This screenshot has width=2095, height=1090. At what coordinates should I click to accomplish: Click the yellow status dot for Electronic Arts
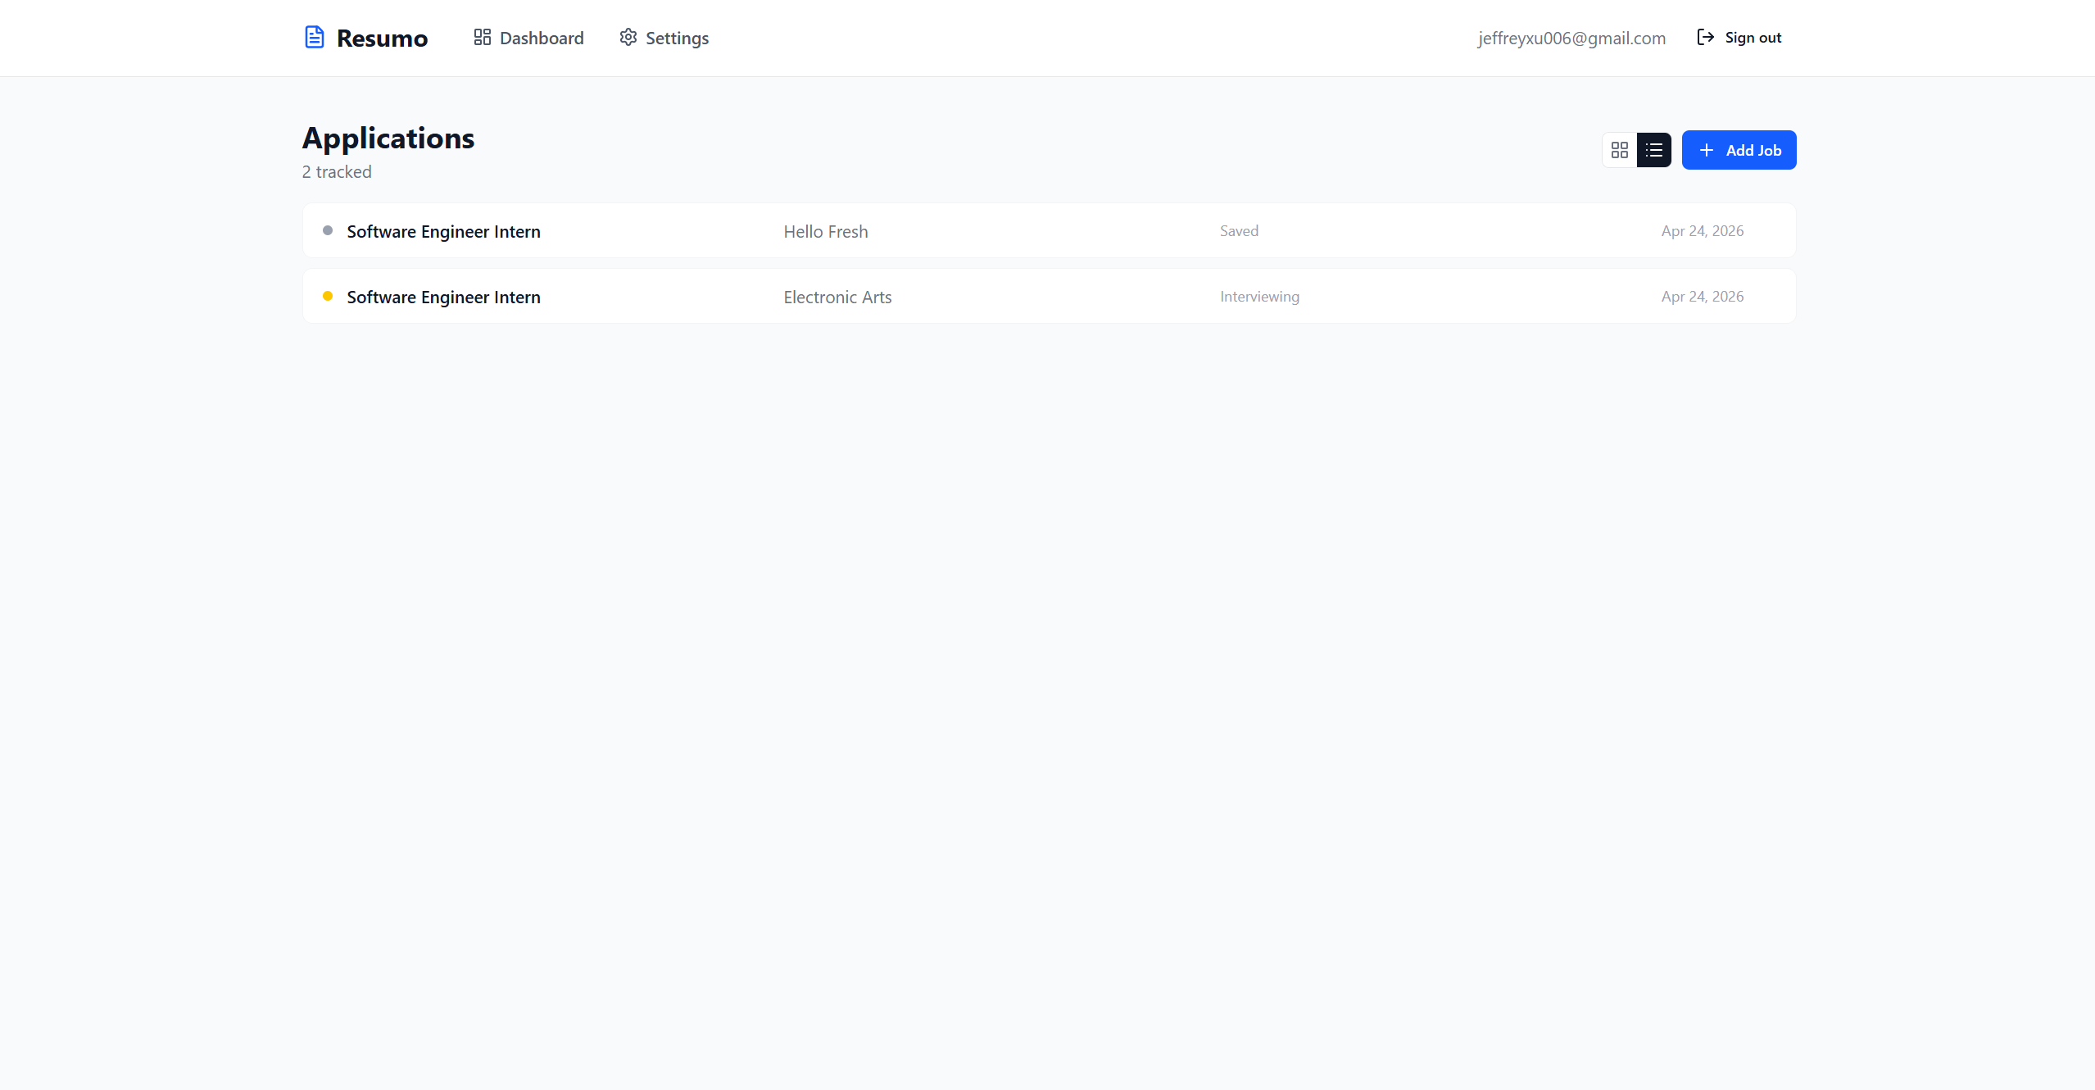[x=328, y=297]
